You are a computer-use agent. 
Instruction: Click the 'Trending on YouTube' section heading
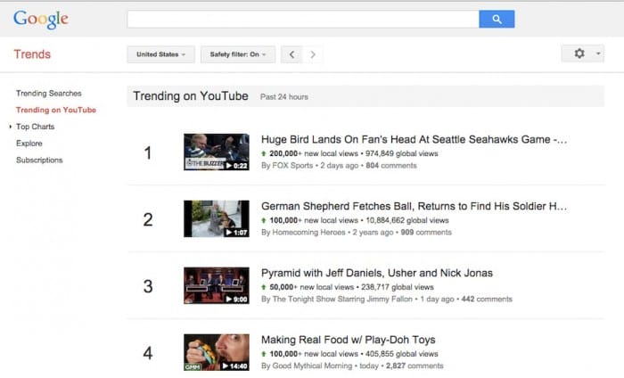pos(191,96)
